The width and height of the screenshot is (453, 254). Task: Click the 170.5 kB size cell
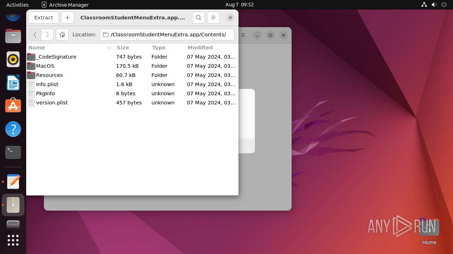pyautogui.click(x=127, y=66)
